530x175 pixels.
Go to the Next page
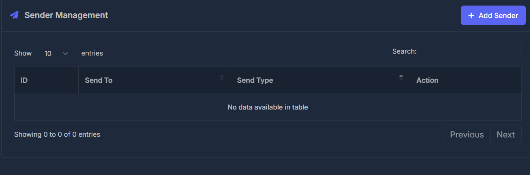pyautogui.click(x=506, y=134)
